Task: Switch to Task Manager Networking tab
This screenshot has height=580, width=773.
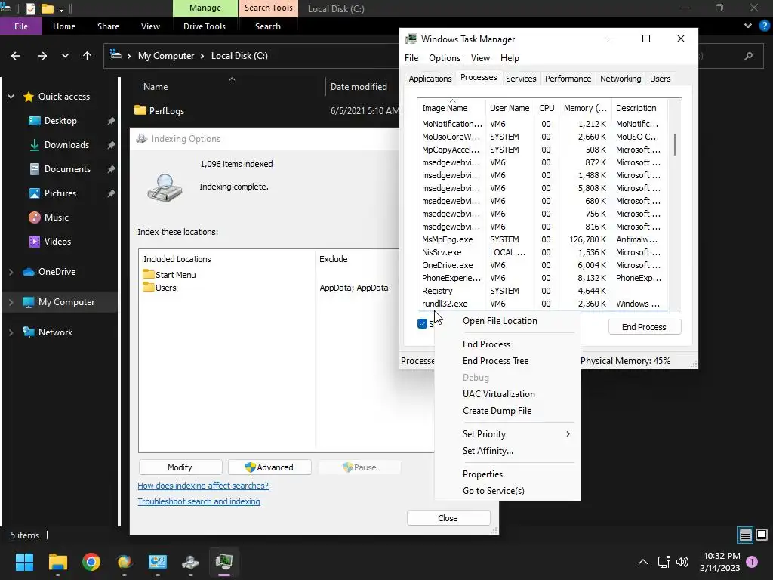Action: point(621,79)
